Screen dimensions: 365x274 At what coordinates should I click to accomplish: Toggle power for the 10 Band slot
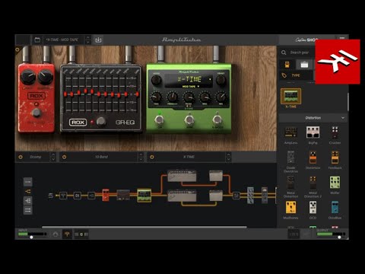pos(65,157)
